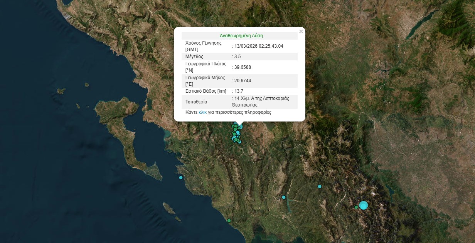Screen dimensions: 475x243
Task: Click the isolated cyan marker northwest of the largest circle
Action: point(320,186)
